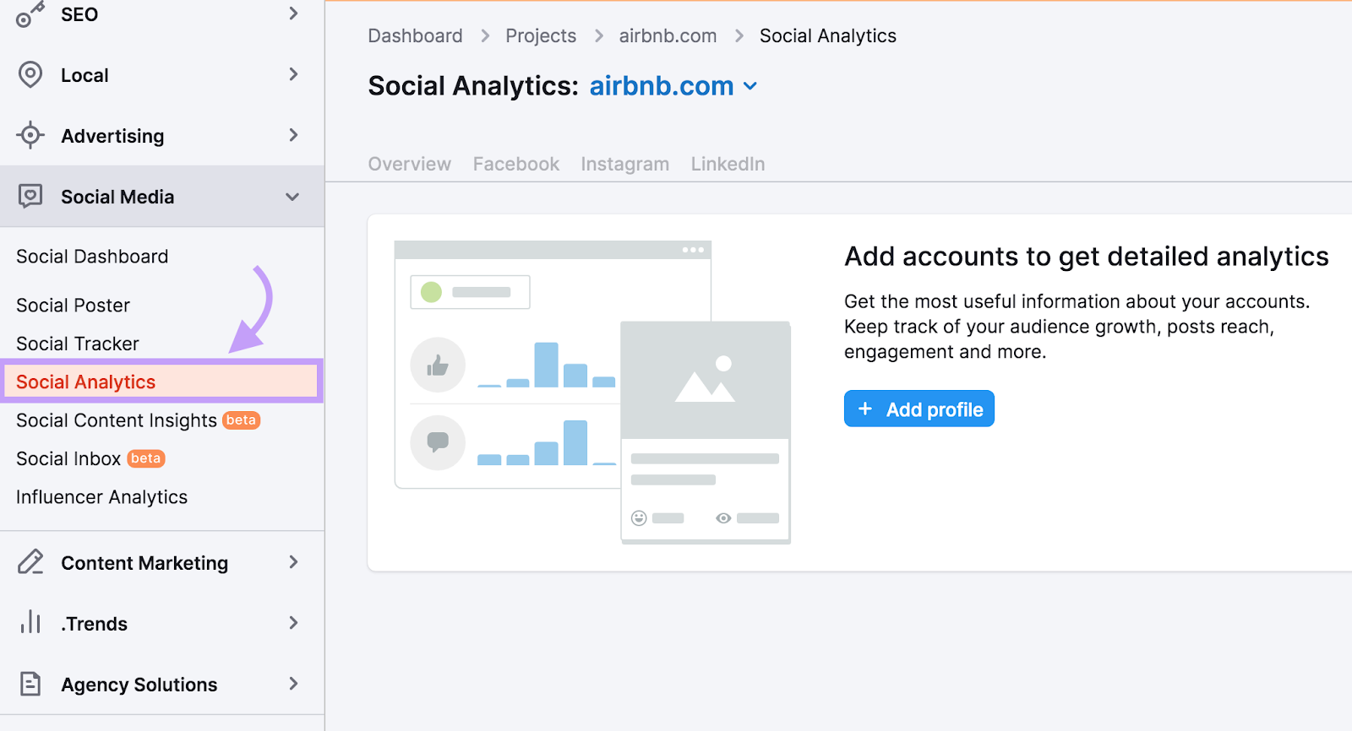
Task: Click the airbnb.com project name in title
Action: tap(662, 86)
